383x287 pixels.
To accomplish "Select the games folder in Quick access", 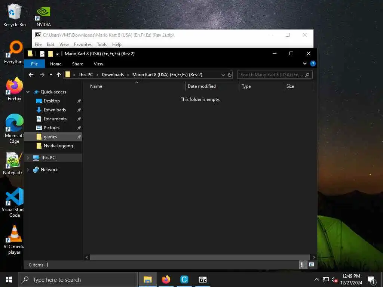I will (x=53, y=137).
